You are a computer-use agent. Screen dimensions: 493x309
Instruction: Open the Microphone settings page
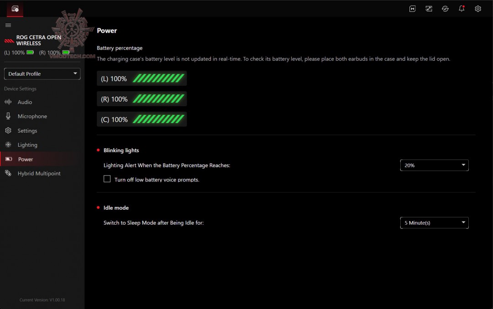32,116
